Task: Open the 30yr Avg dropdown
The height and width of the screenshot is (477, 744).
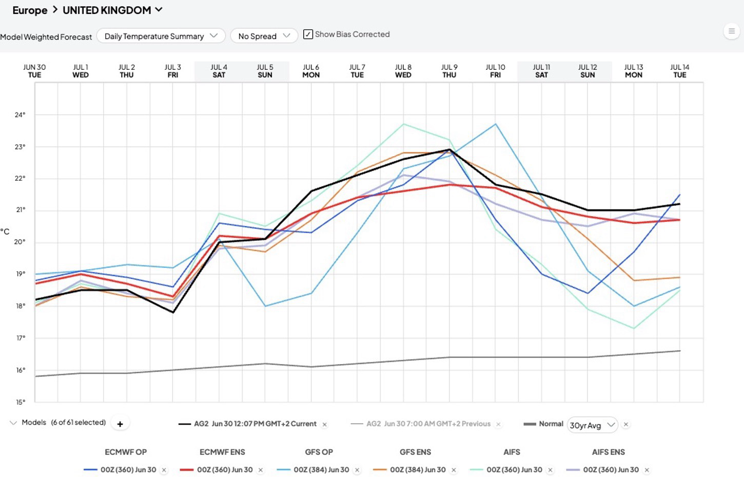Action: pyautogui.click(x=593, y=425)
